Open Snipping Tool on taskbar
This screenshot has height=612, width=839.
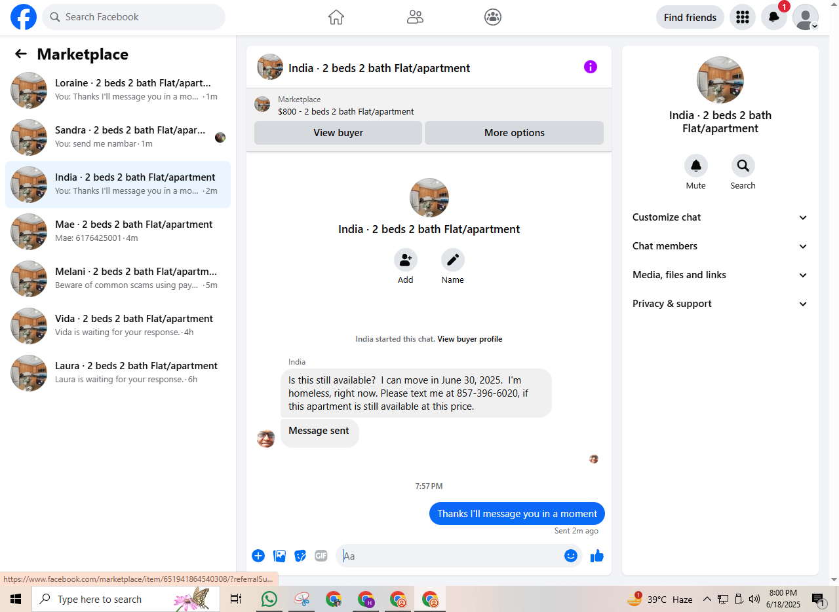click(x=302, y=599)
